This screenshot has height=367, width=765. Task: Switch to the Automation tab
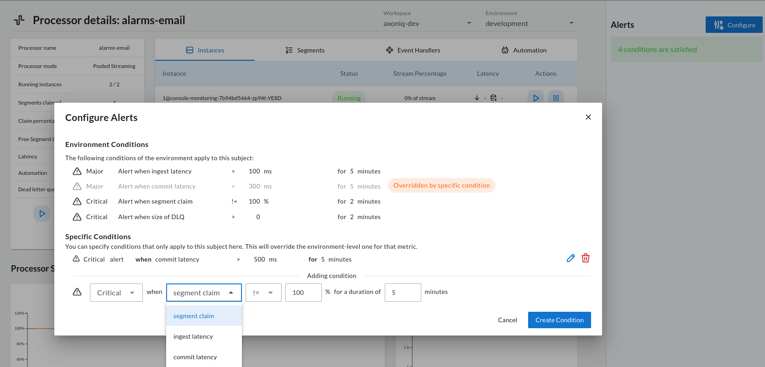click(x=524, y=50)
